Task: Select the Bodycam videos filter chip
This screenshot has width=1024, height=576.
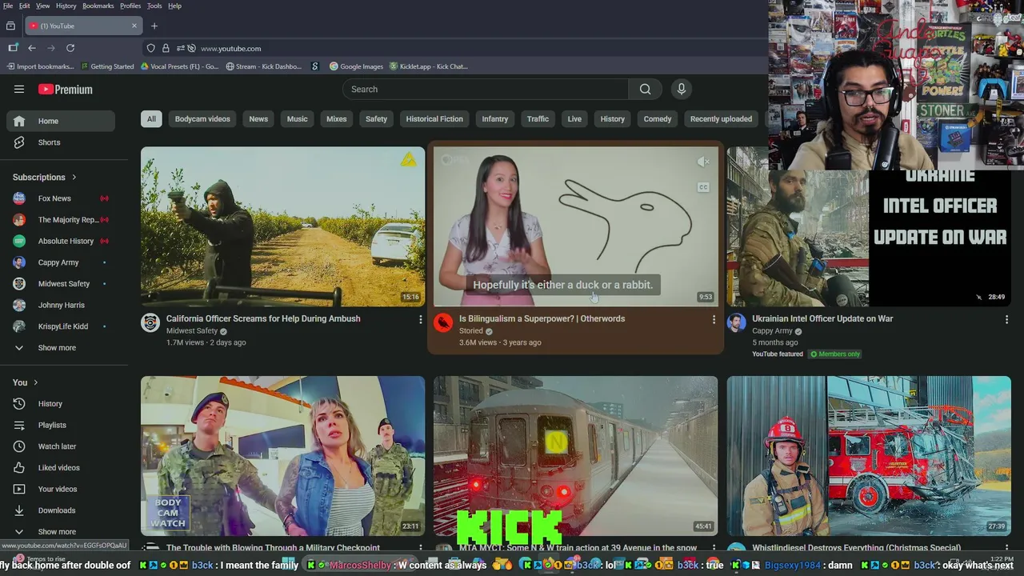Action: tap(202, 119)
